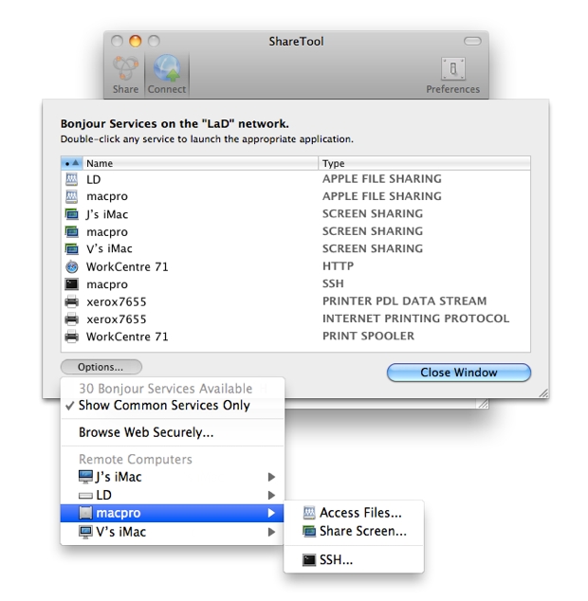The image size is (588, 601).
Task: Select SSH... in the macpro submenu
Action: [354, 560]
